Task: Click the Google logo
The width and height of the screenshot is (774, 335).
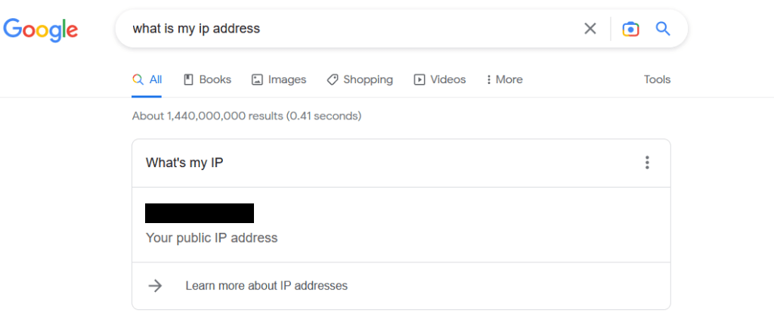Action: pos(41,29)
